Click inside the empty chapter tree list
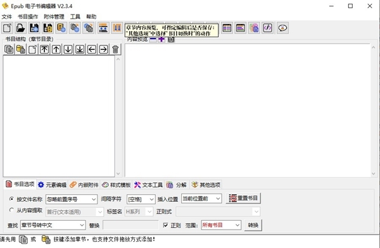Viewport: 380px width, 248px height. [x=59, y=116]
